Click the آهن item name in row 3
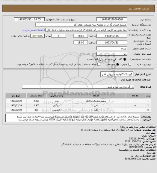 (x=96, y=110)
